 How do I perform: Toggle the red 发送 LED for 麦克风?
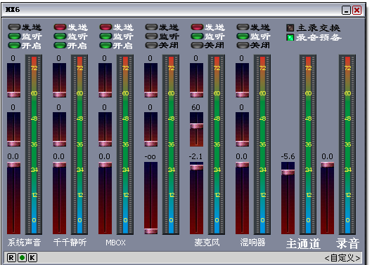197,27
